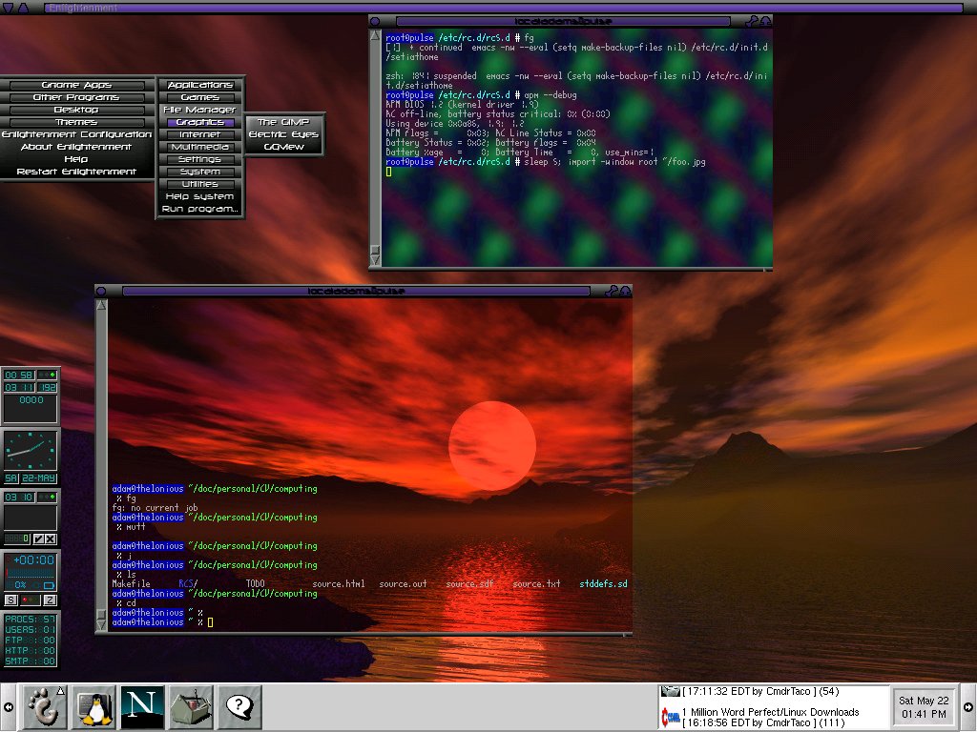Collapse panel using left edge arrow

[x=8, y=707]
